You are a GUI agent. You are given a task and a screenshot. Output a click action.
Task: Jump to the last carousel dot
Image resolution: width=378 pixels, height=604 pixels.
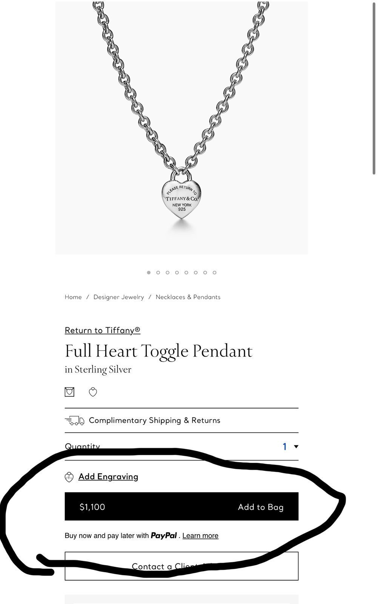(x=215, y=273)
